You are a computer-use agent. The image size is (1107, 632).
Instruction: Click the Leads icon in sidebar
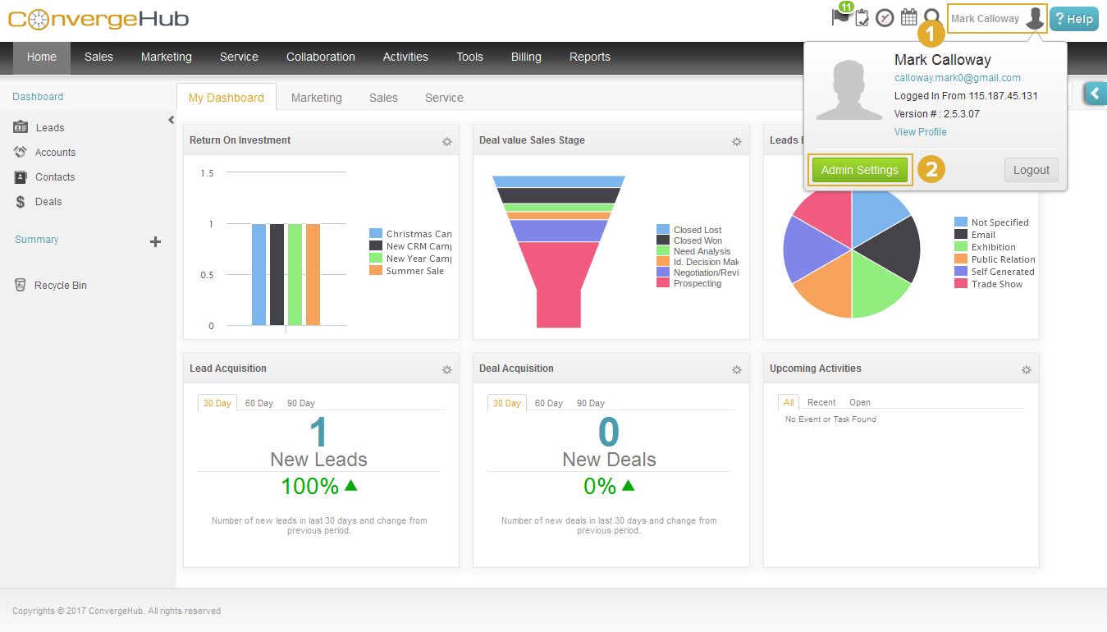point(21,127)
